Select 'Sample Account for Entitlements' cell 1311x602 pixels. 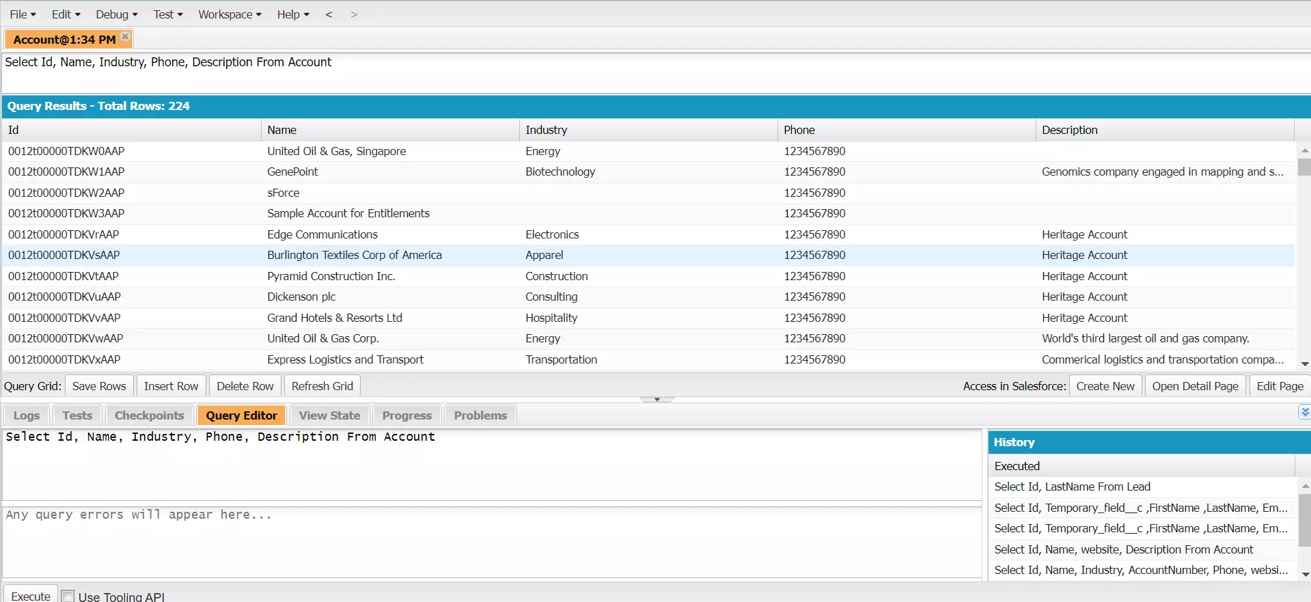[390, 213]
